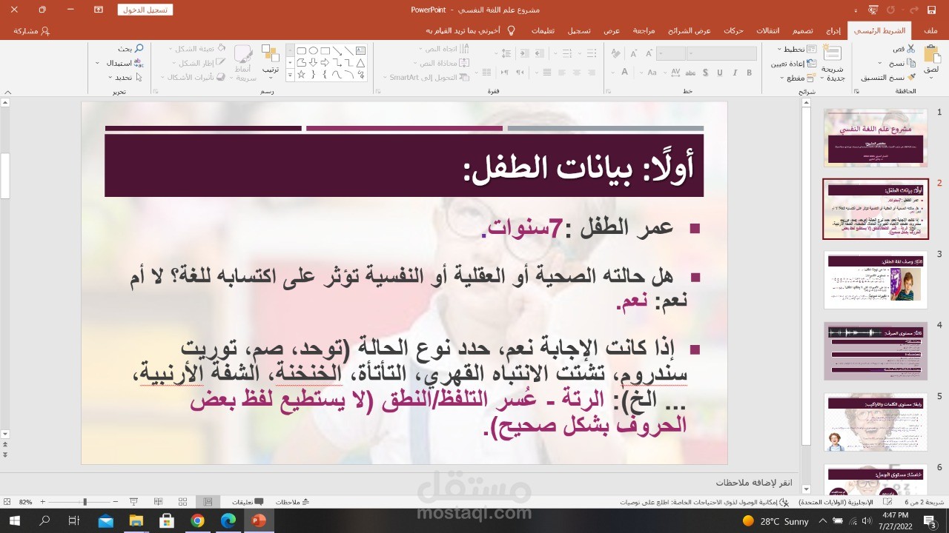949x533 pixels.
Task: Switch to the Animations (حركات) tab
Action: coord(733,31)
